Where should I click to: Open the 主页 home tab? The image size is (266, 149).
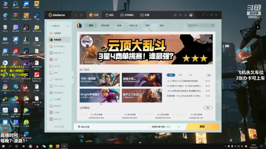[94, 15]
